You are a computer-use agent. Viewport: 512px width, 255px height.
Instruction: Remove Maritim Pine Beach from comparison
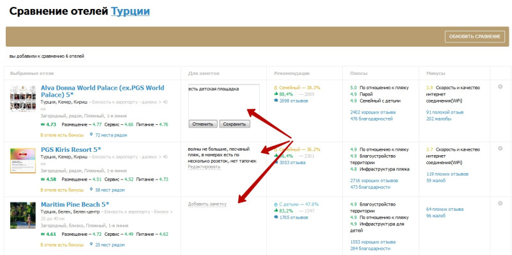pyautogui.click(x=500, y=203)
